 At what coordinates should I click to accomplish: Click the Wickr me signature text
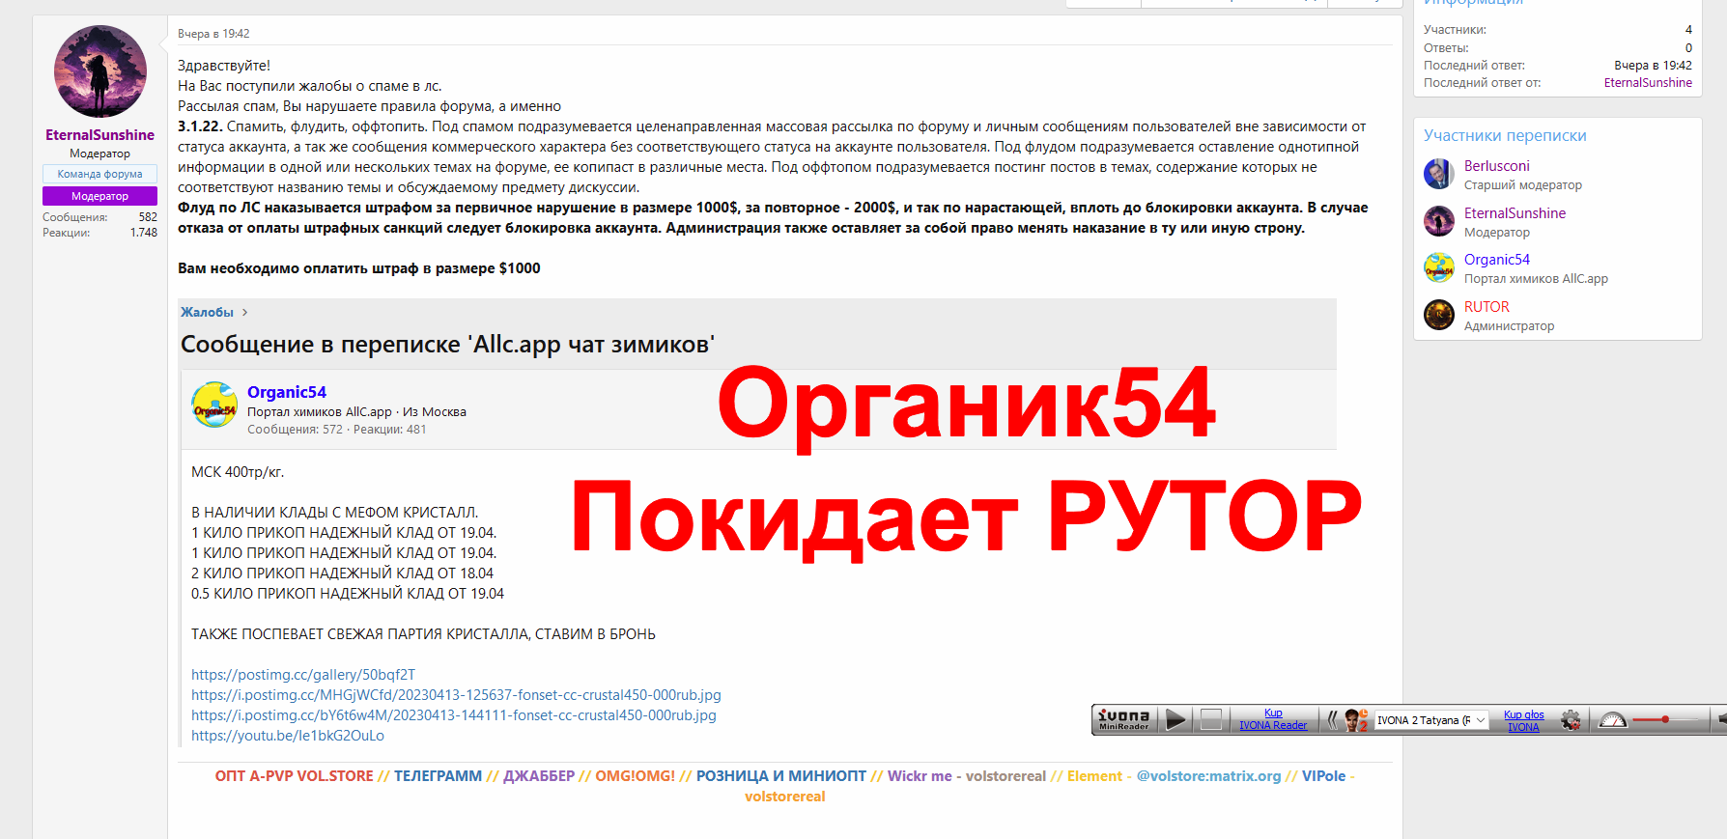[x=920, y=776]
